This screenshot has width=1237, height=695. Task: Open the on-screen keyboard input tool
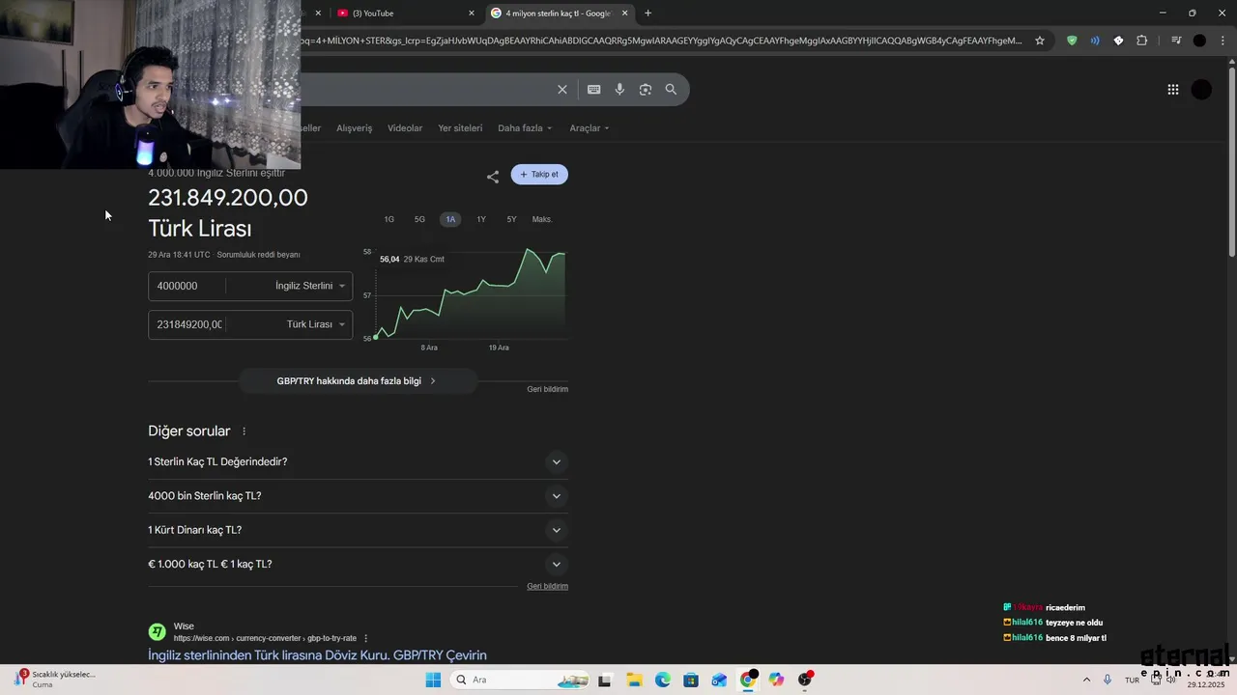point(593,89)
